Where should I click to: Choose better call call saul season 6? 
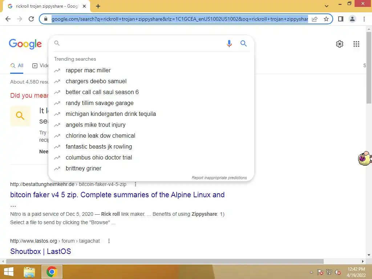pyautogui.click(x=151, y=92)
